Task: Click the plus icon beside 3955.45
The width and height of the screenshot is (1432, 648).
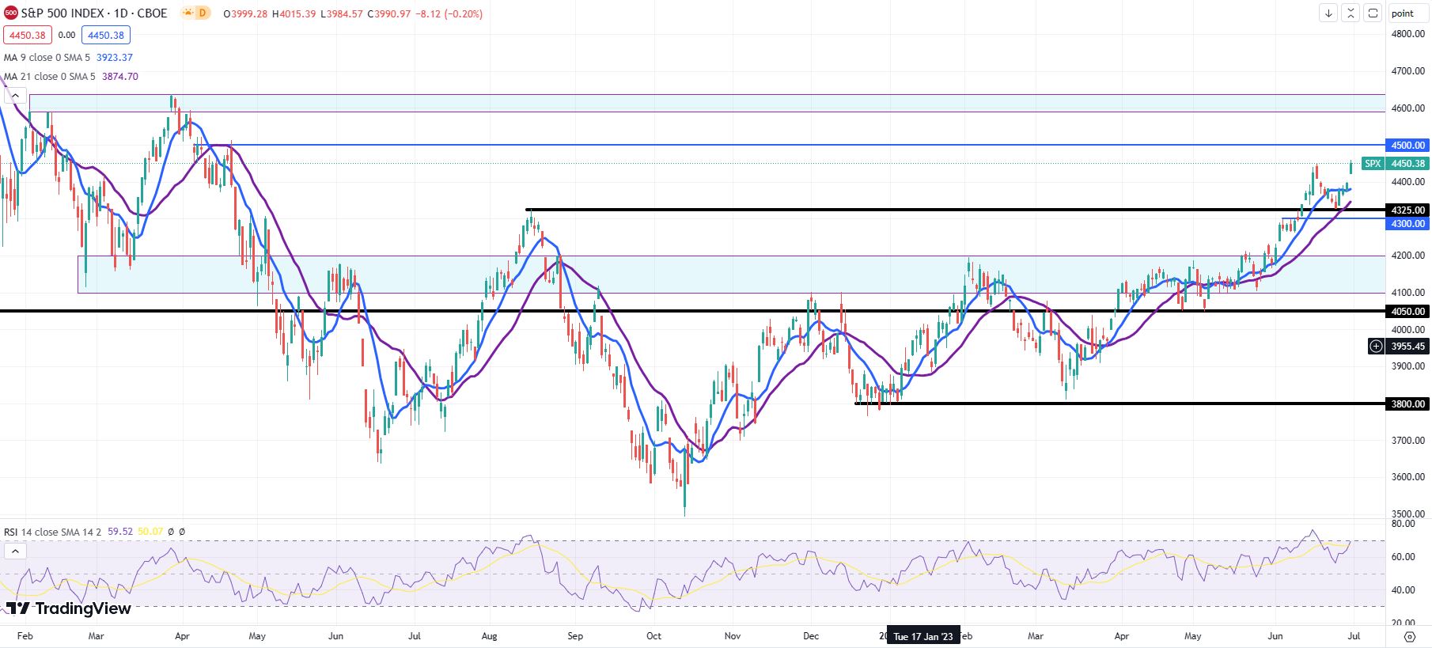Action: point(1376,346)
